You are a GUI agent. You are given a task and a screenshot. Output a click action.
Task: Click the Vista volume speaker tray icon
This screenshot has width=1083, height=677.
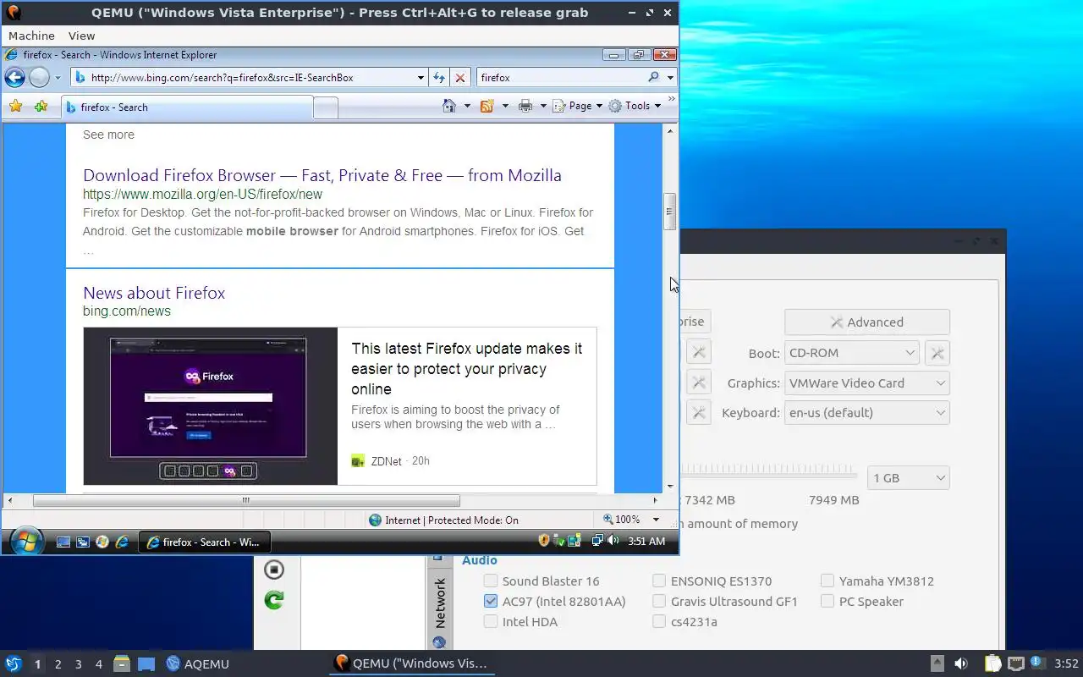[613, 541]
